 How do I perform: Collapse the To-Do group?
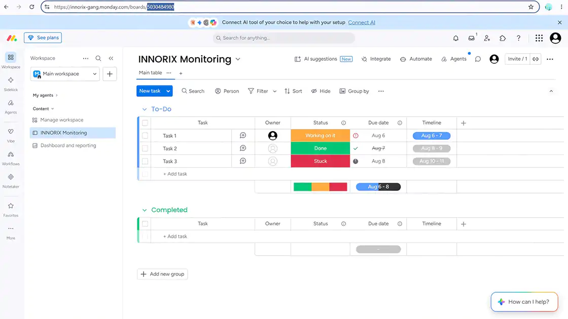click(x=145, y=109)
